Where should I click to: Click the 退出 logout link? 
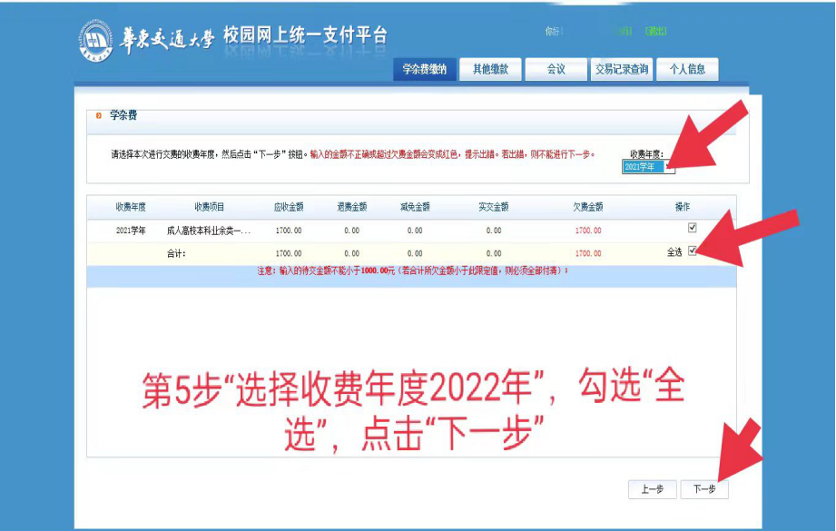(x=655, y=31)
